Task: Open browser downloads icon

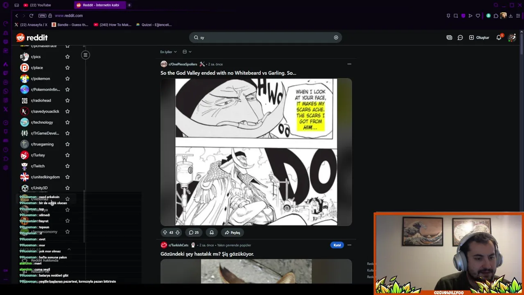Action: (510, 16)
